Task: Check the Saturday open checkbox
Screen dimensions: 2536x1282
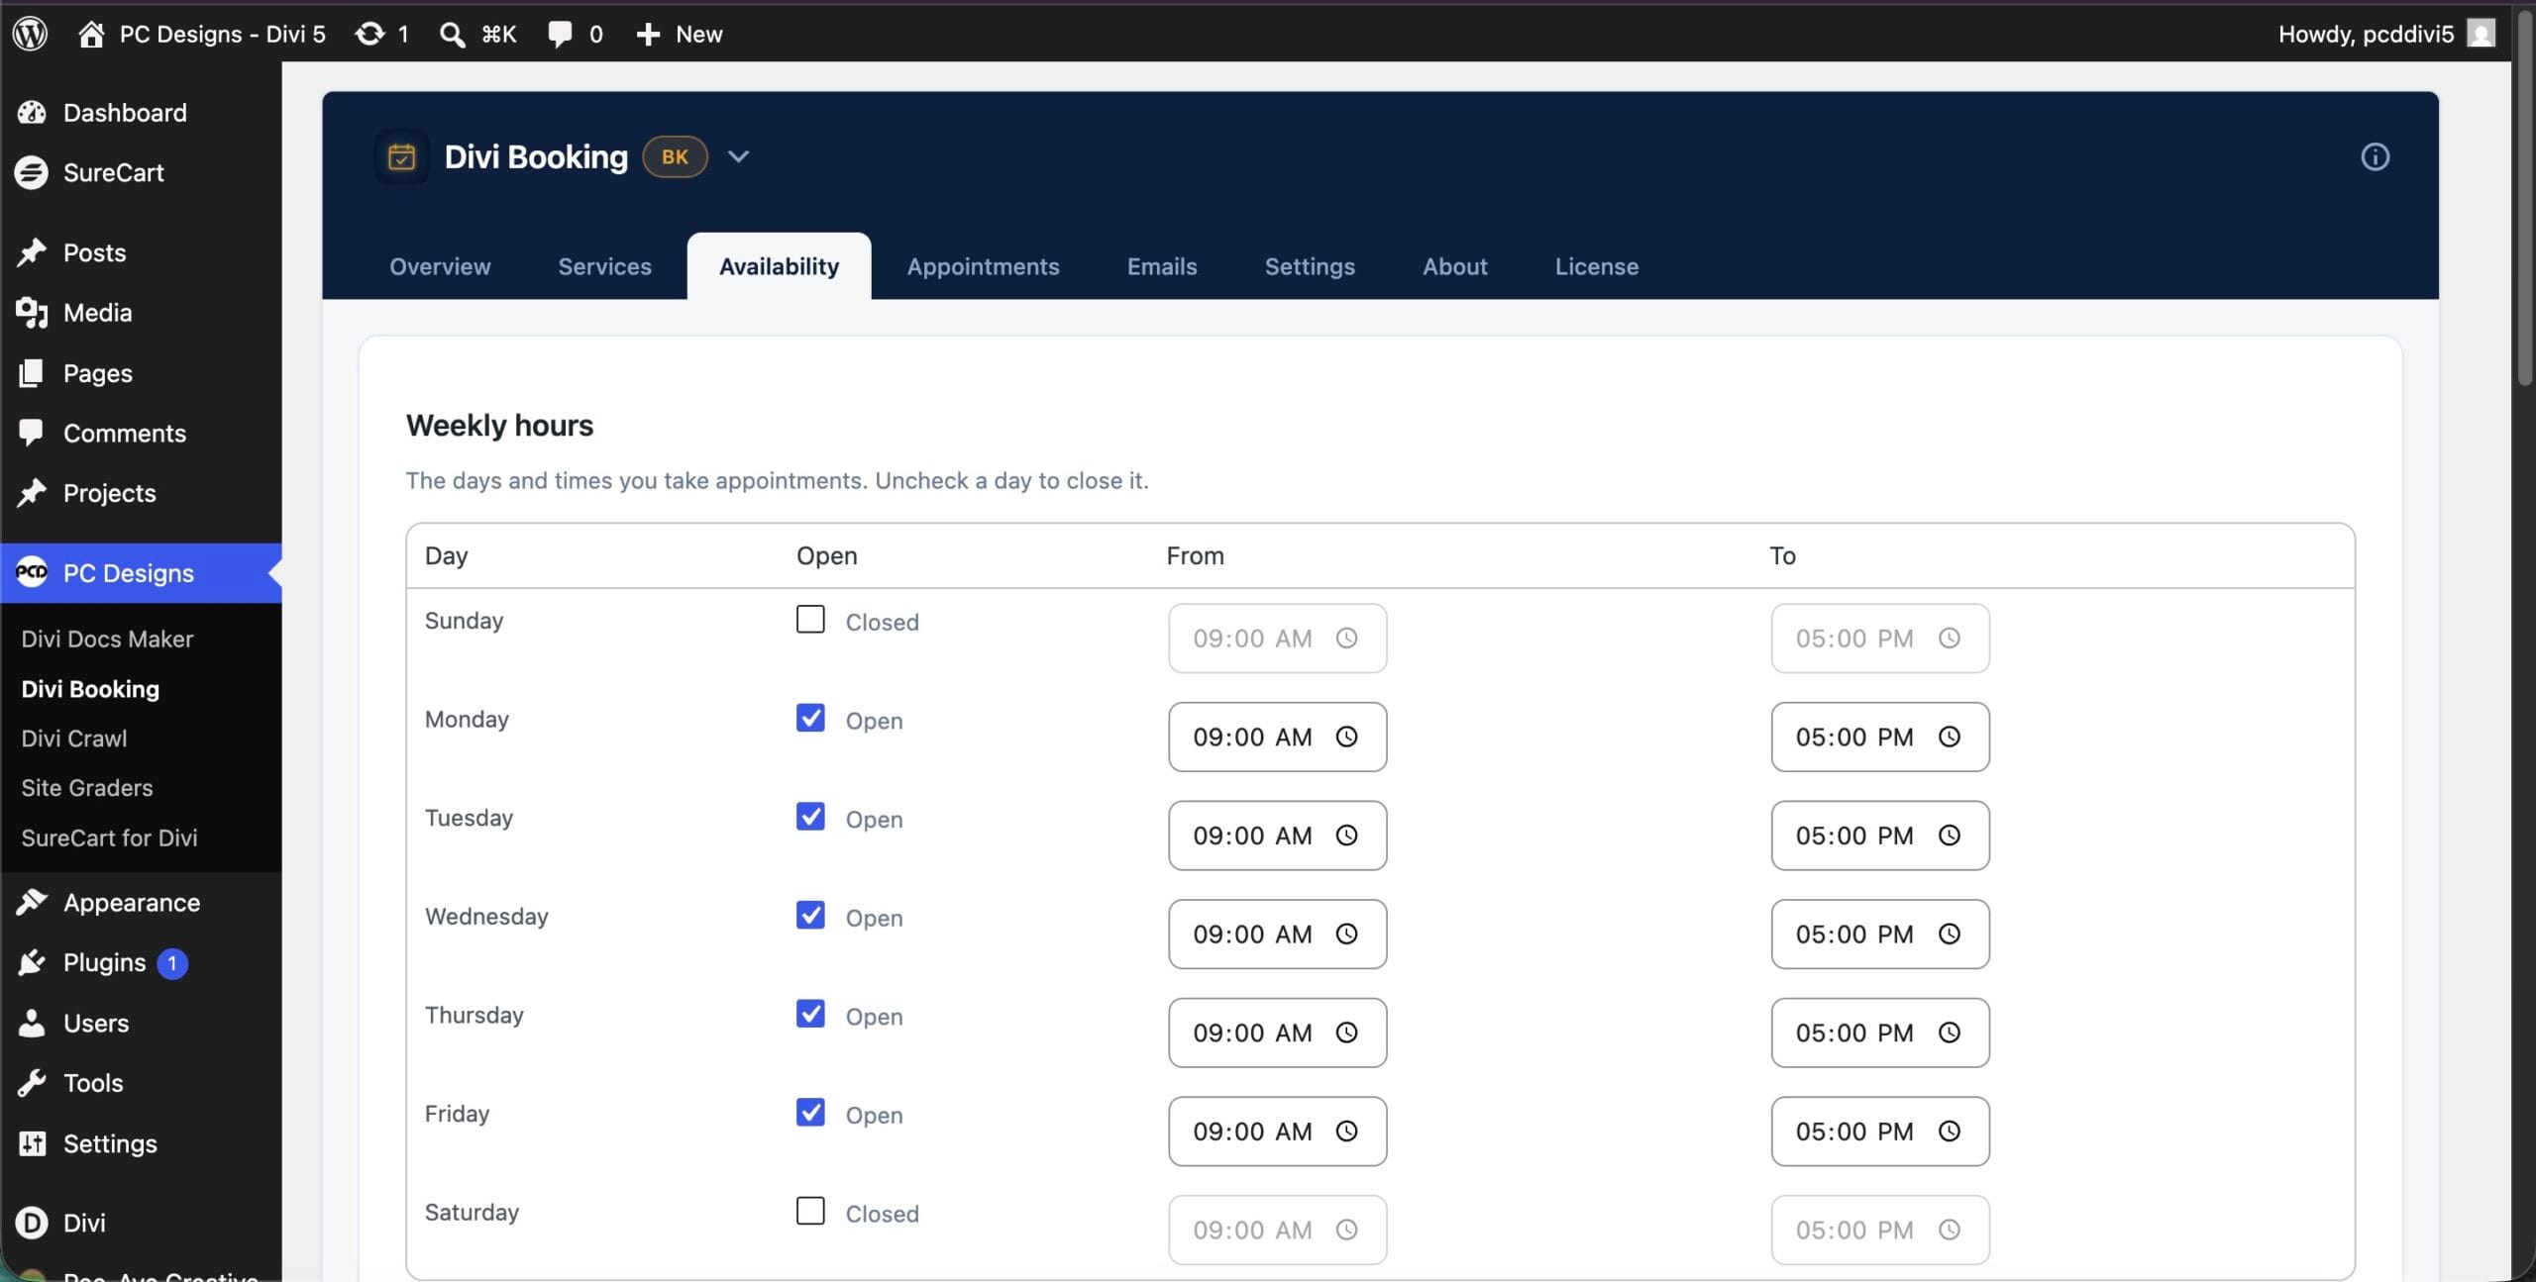Action: click(810, 1211)
